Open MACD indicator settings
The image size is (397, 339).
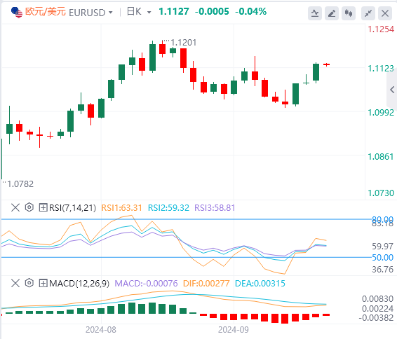click(29, 283)
